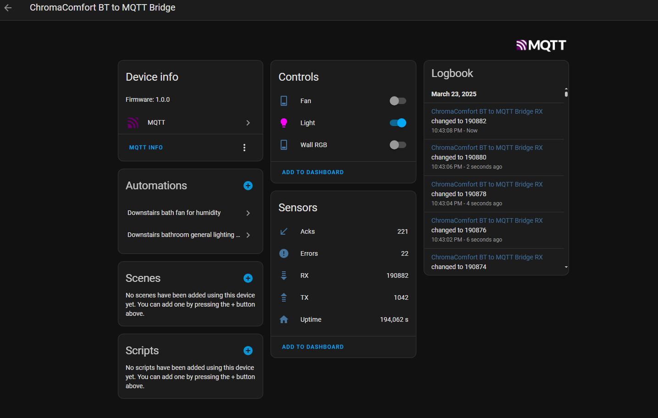658x418 pixels.
Task: Open the three-dot menu in Device info
Action: (x=244, y=148)
